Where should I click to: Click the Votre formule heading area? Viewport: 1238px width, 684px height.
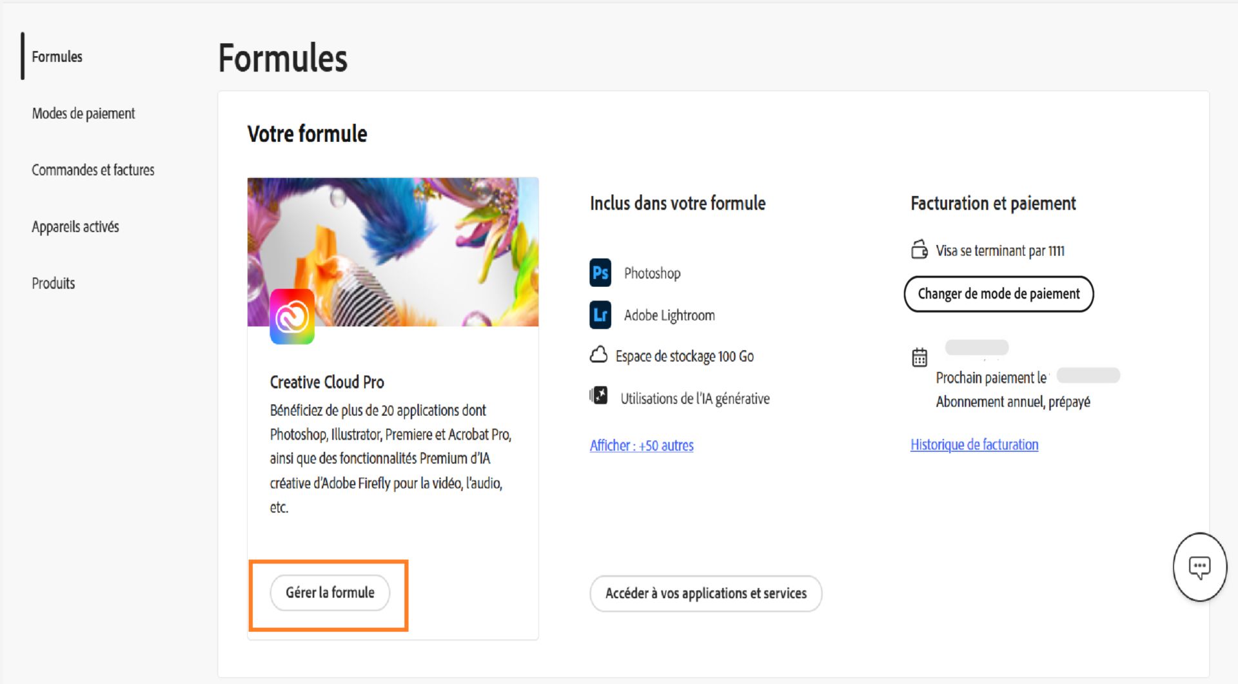click(307, 133)
